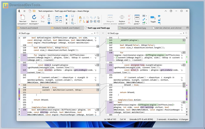Screen dimensions: 205x129
Task: Browse with the '...' button beside U:\Test2.cpp
Action: (x=181, y=33)
